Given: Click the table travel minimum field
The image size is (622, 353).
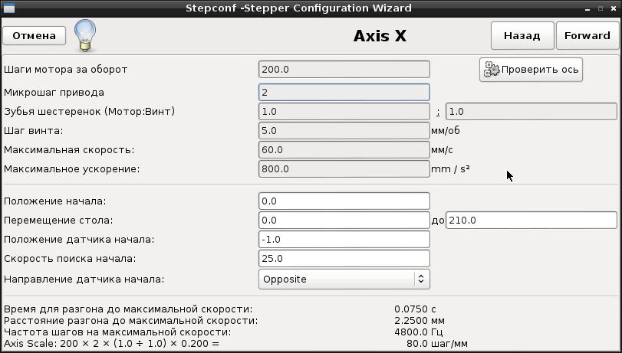Looking at the screenshot, I should point(344,221).
